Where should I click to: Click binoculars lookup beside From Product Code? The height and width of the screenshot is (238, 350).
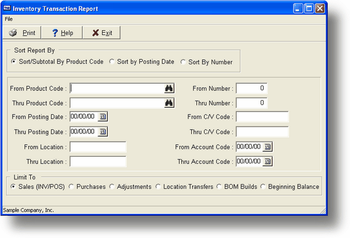point(169,88)
